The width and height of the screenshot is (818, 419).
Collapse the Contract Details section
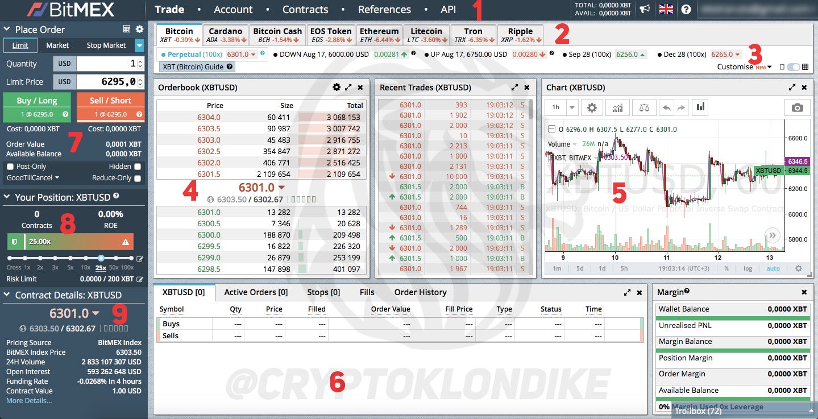click(x=7, y=295)
